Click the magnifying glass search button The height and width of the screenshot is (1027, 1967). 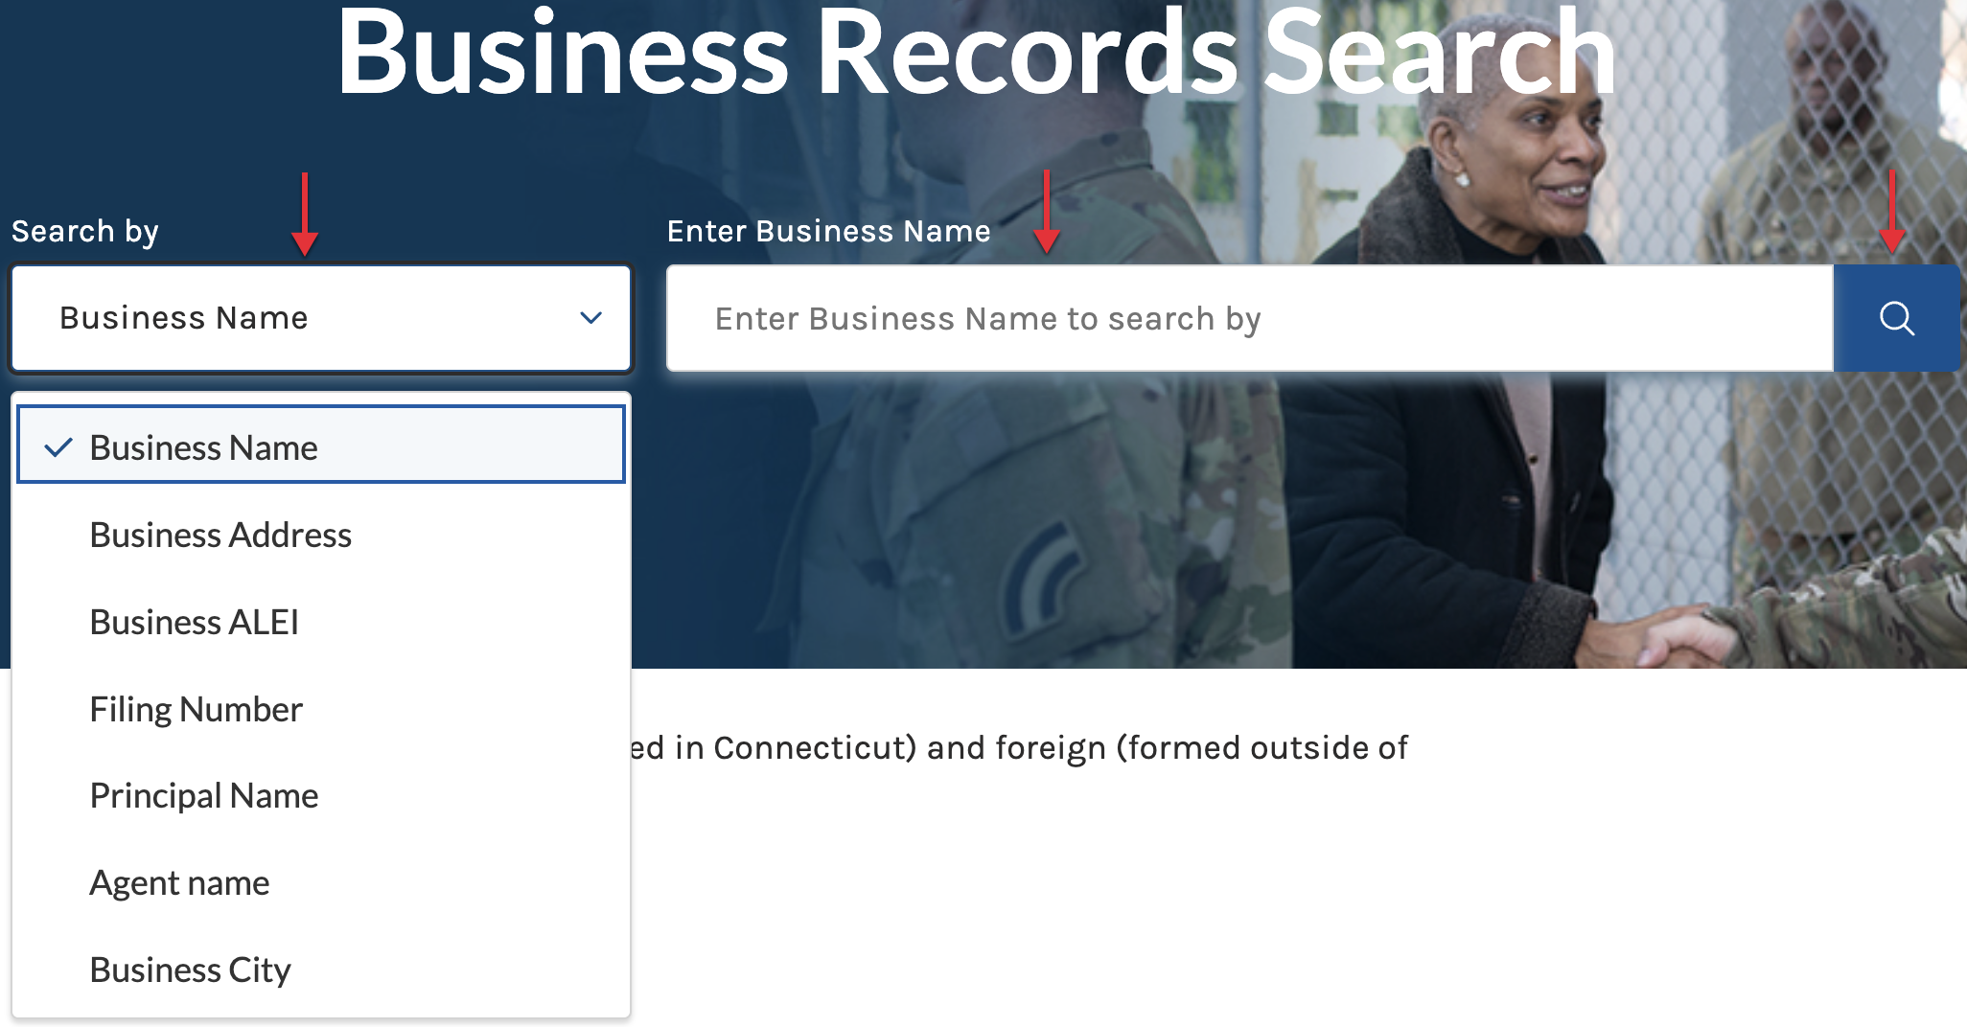1896,318
